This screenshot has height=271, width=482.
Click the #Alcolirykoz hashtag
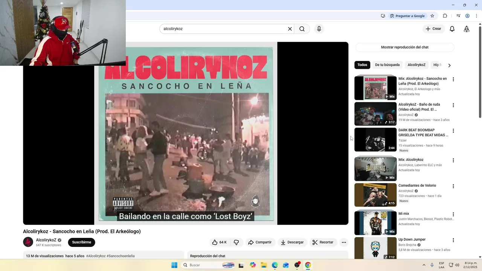point(96,256)
